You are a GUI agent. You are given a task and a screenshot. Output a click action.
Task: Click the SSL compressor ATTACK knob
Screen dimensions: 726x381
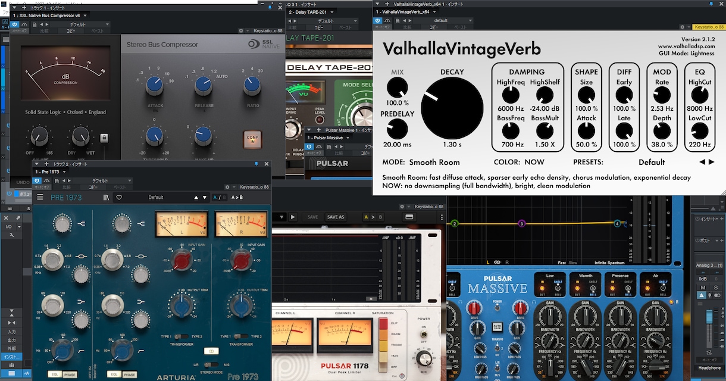click(x=155, y=85)
